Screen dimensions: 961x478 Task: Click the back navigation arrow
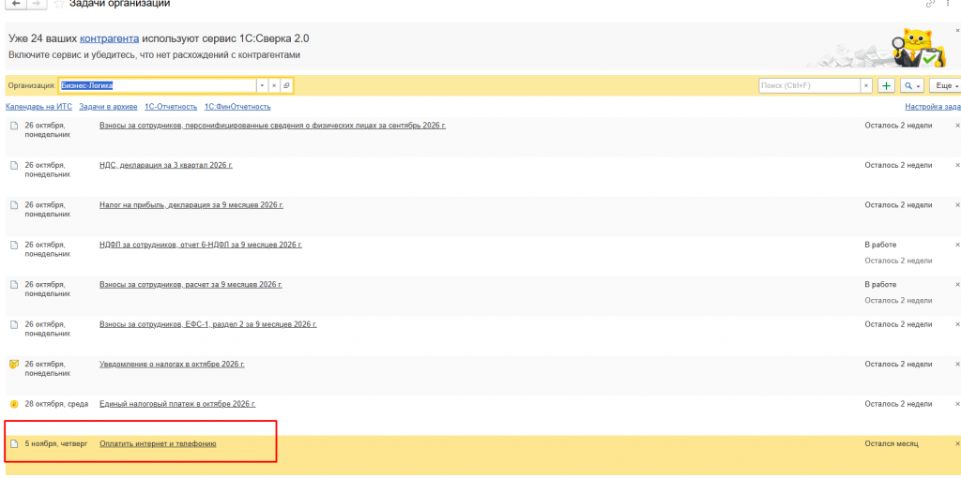(15, 4)
